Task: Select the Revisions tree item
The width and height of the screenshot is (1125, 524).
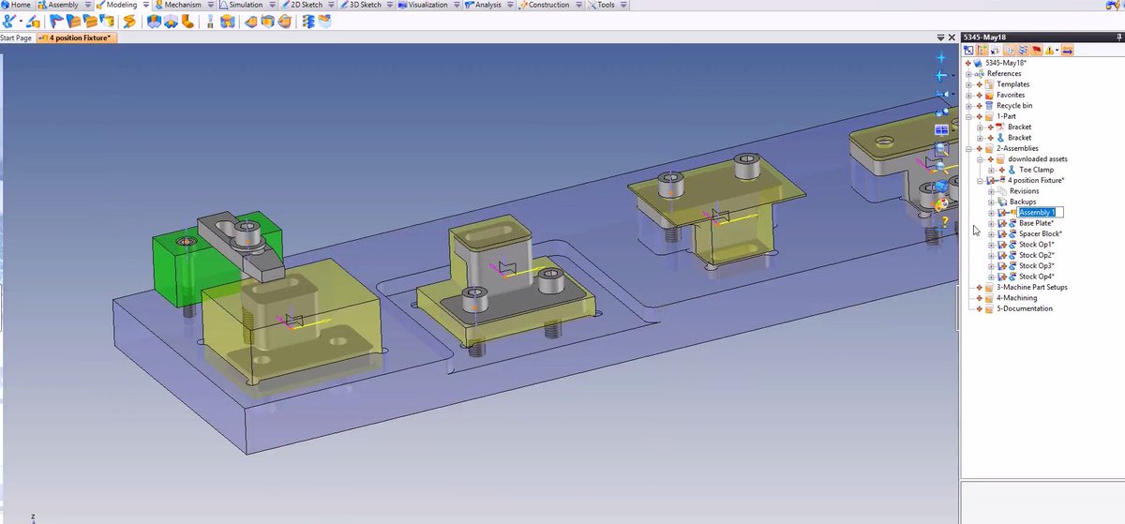Action: 1024,191
